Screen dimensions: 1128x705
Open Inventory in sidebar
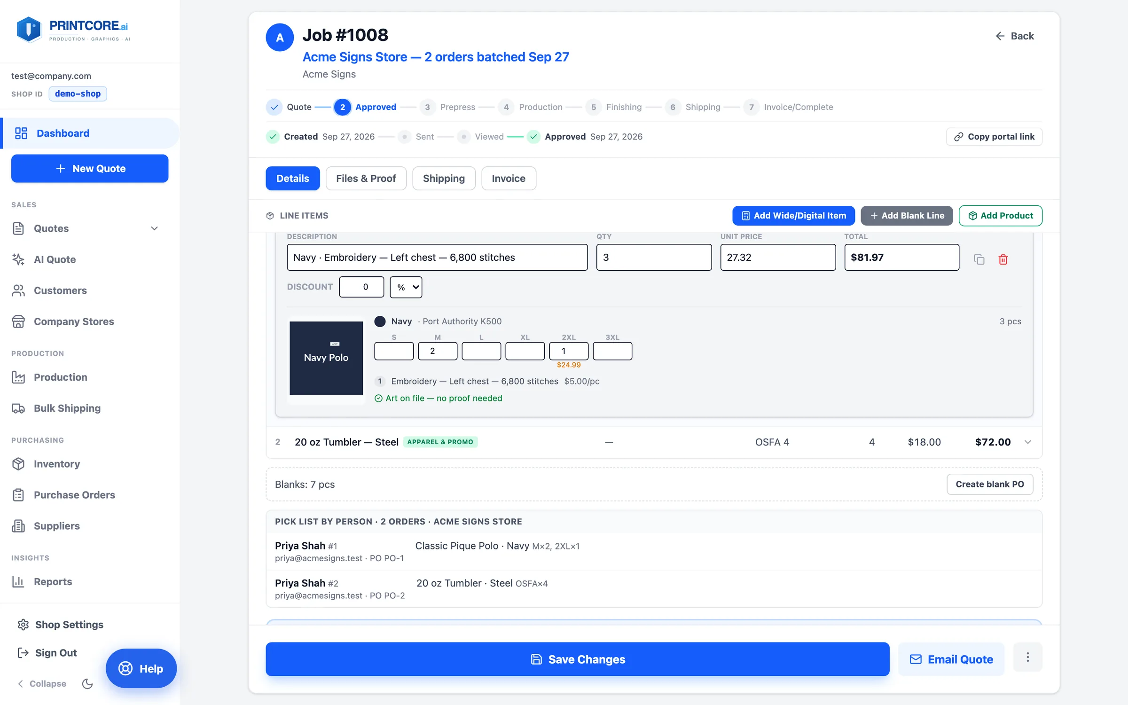coord(57,464)
